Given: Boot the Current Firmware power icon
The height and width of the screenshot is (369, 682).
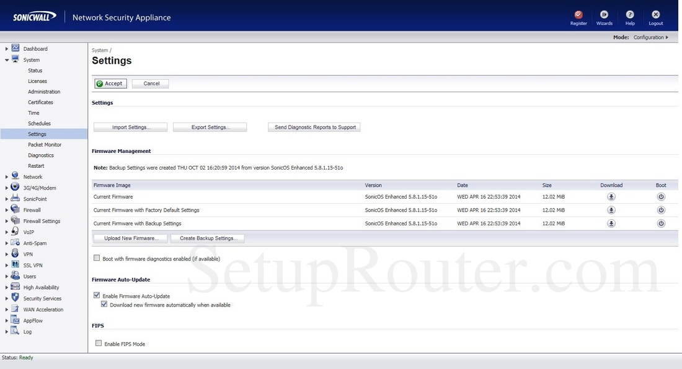Looking at the screenshot, I should pyautogui.click(x=661, y=197).
